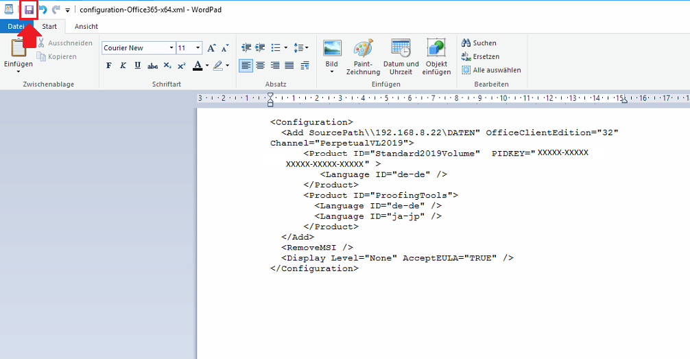
Task: Click the bullet list icon
Action: [276, 47]
